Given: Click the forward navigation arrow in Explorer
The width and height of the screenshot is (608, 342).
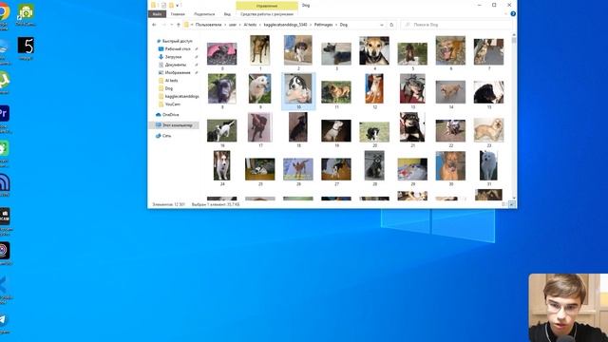Looking at the screenshot, I should (x=163, y=25).
